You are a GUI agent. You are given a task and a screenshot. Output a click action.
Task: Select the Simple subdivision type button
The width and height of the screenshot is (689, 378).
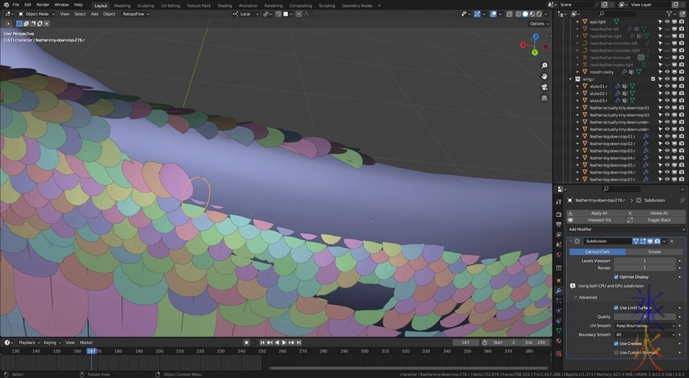coord(656,252)
